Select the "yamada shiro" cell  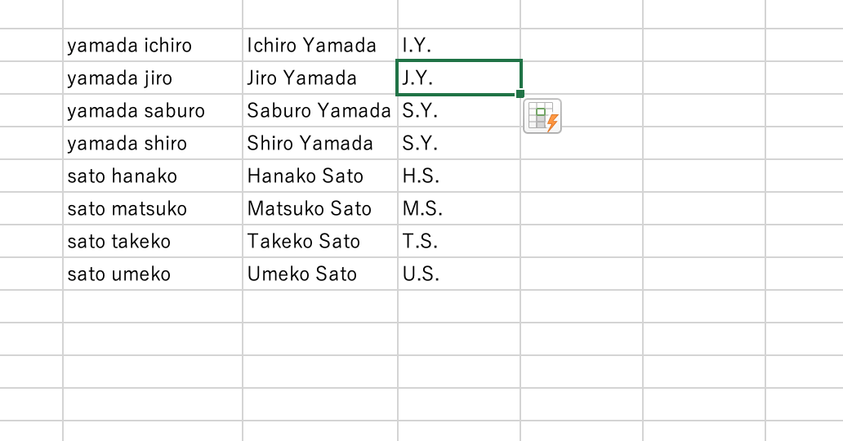pos(152,144)
